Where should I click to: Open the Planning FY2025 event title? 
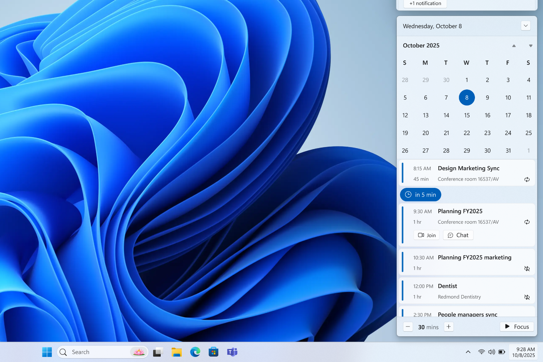coord(460,211)
